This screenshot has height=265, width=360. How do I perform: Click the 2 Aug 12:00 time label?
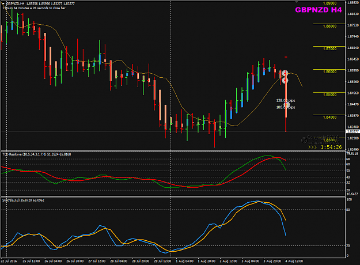pyautogui.click(x=229, y=261)
